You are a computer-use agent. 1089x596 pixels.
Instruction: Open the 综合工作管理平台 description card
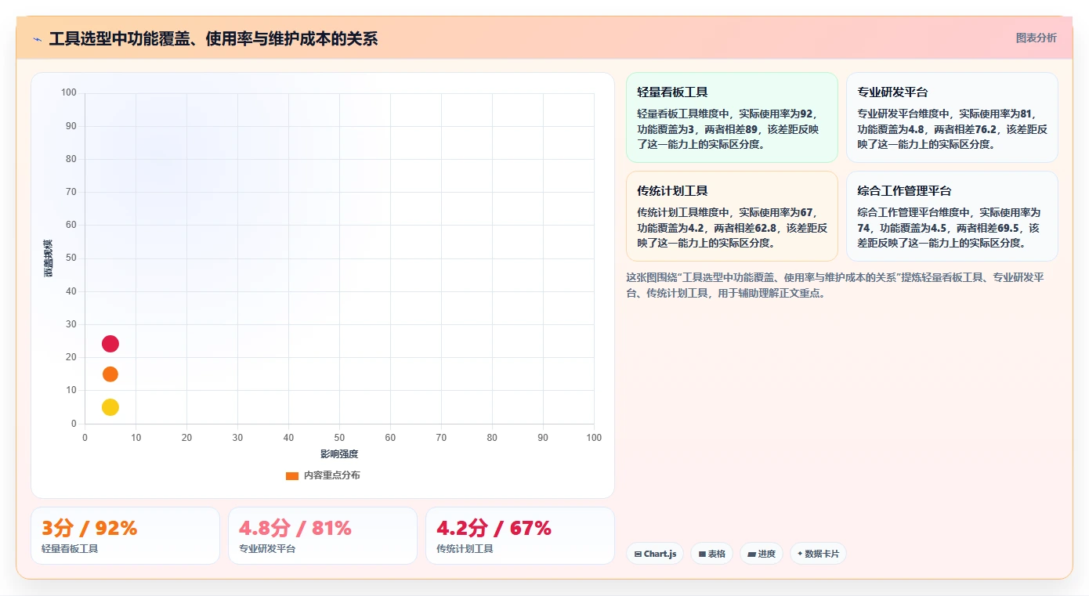coord(952,216)
